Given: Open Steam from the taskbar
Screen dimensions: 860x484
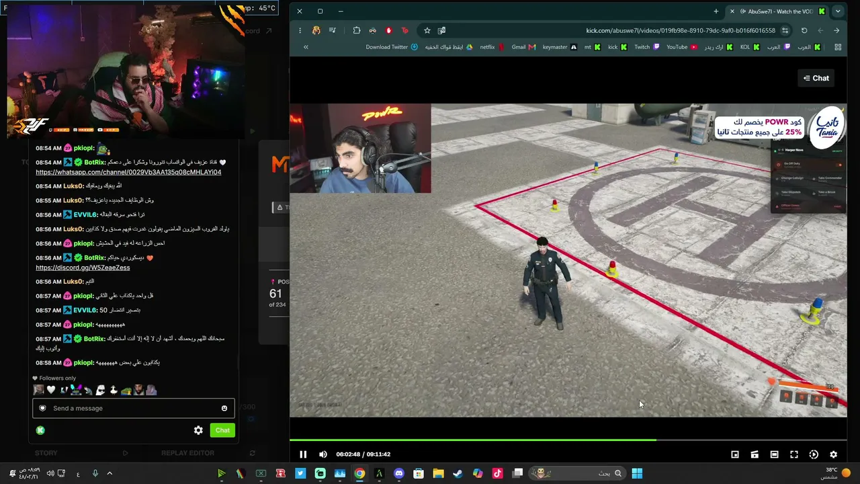Looking at the screenshot, I should pos(458,473).
